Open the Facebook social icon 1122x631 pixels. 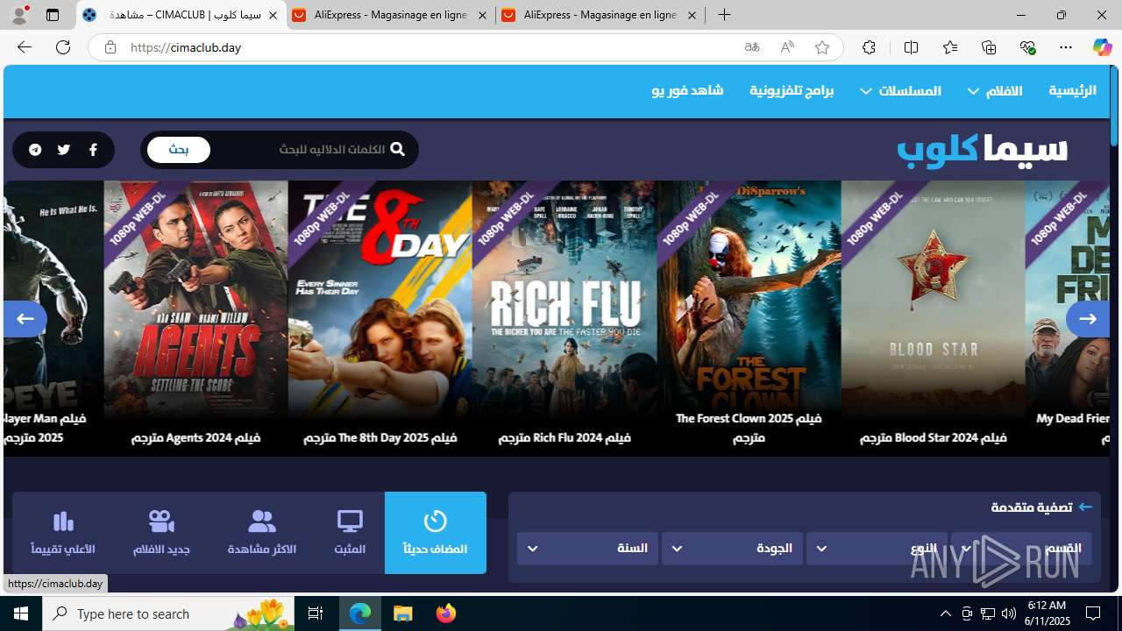[93, 150]
